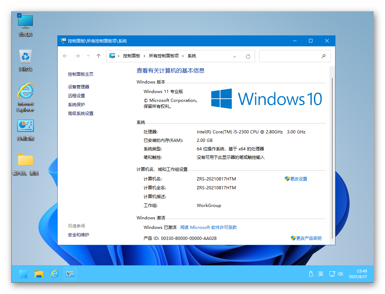Select the Windows 11 专业版 edition text

click(163, 92)
